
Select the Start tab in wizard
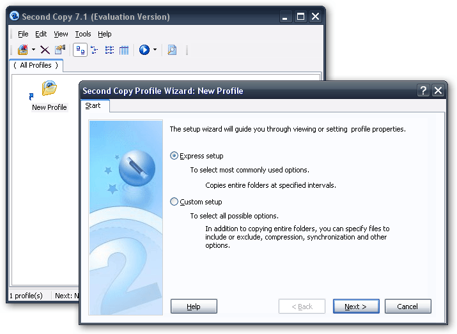click(95, 106)
